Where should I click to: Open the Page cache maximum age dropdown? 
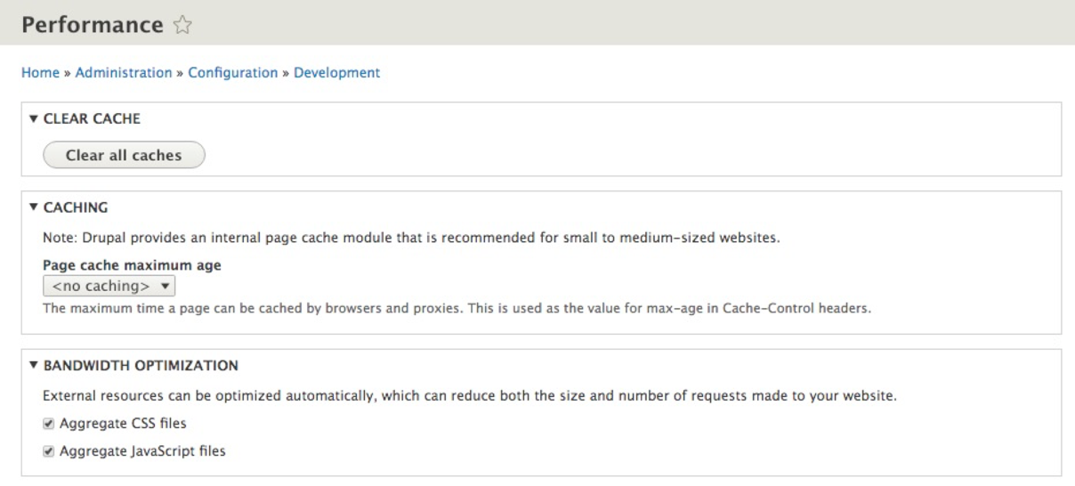click(109, 287)
